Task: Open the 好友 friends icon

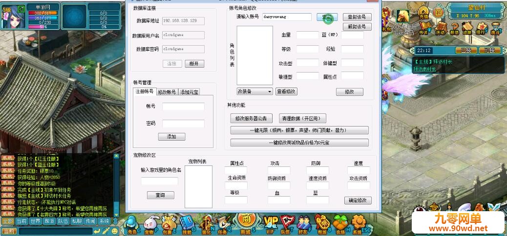Action: pyautogui.click(x=304, y=224)
